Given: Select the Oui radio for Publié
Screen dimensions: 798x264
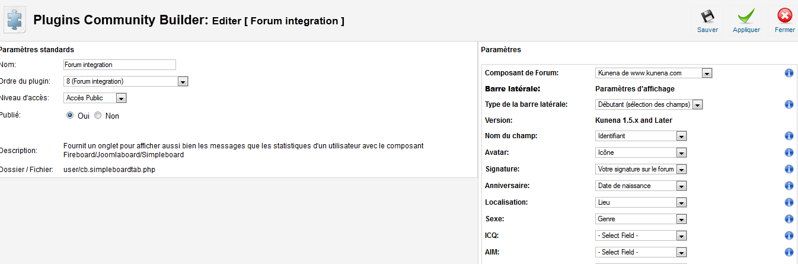Looking at the screenshot, I should coord(70,116).
